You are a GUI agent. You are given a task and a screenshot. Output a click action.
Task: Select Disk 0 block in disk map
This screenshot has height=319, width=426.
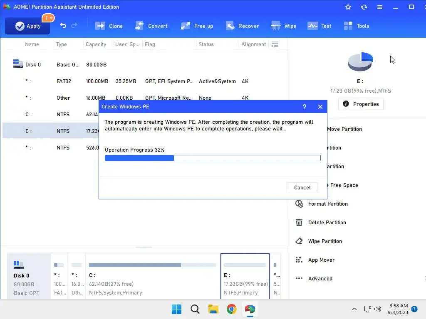[x=29, y=276]
